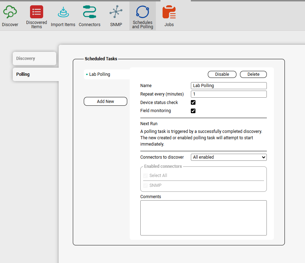Screen dimensions: 305x263
Task: Click the Disable button
Action: click(x=222, y=74)
